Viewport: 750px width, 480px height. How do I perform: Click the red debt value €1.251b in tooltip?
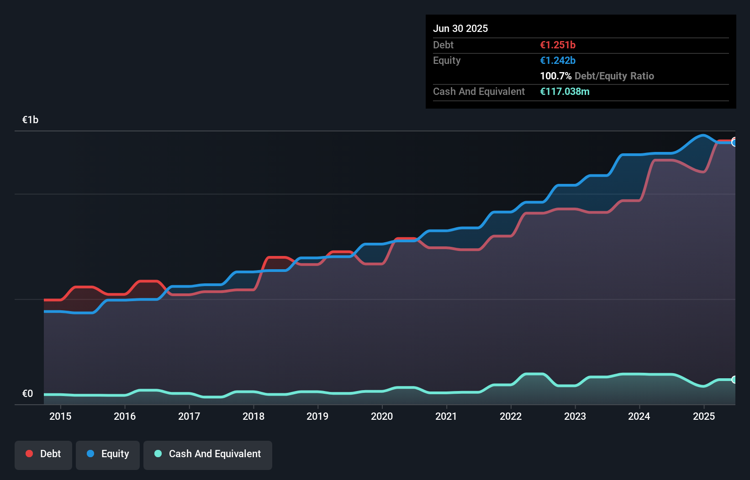click(x=557, y=45)
